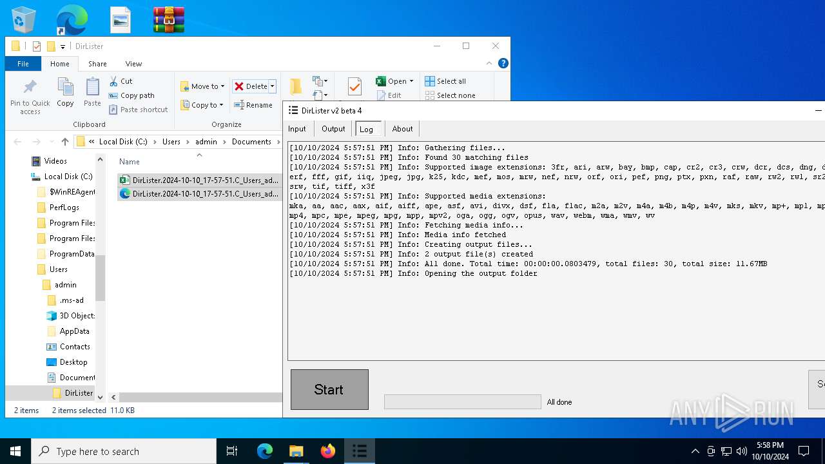Select the Log tab in DirLister
The width and height of the screenshot is (825, 464).
[367, 129]
